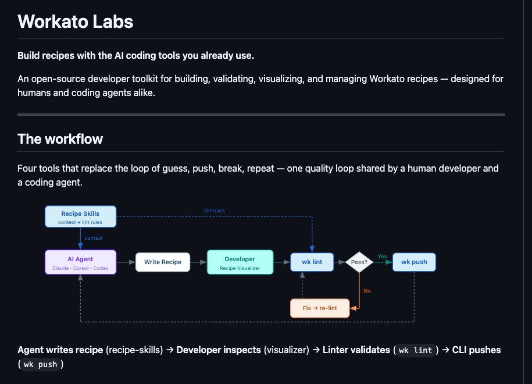Click the wk lint node
Screen dimensions: 532x384
click(x=312, y=262)
